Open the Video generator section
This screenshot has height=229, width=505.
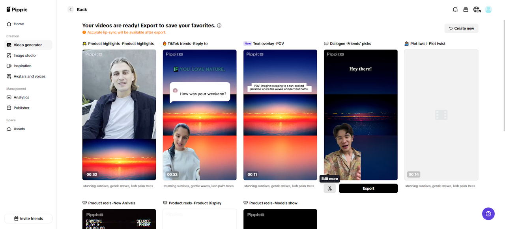tap(28, 45)
